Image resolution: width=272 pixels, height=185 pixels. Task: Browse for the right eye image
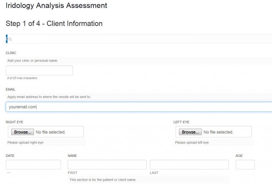click(23, 132)
